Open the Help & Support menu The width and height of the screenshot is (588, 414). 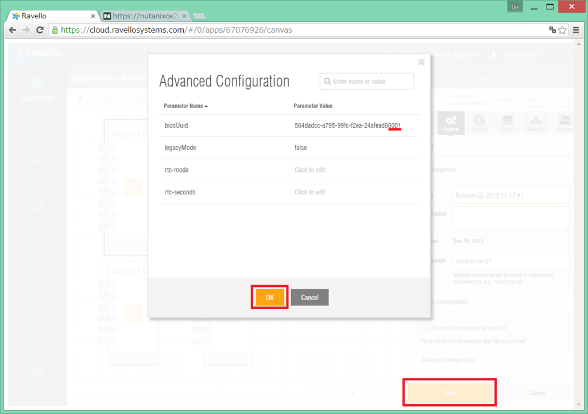pyautogui.click(x=457, y=55)
